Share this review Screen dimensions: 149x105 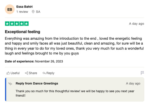pyautogui.click(x=31, y=73)
